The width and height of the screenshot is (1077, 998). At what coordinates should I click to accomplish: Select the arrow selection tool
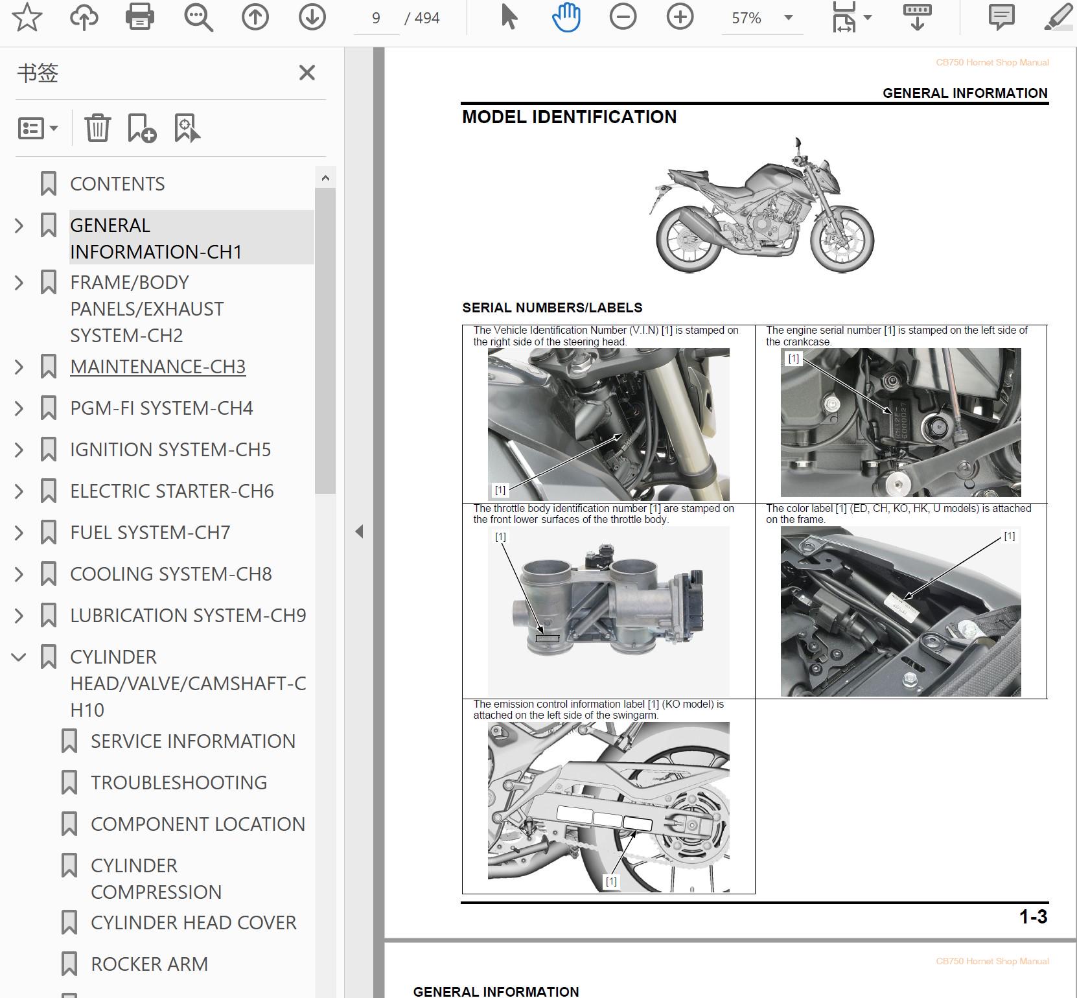click(509, 17)
